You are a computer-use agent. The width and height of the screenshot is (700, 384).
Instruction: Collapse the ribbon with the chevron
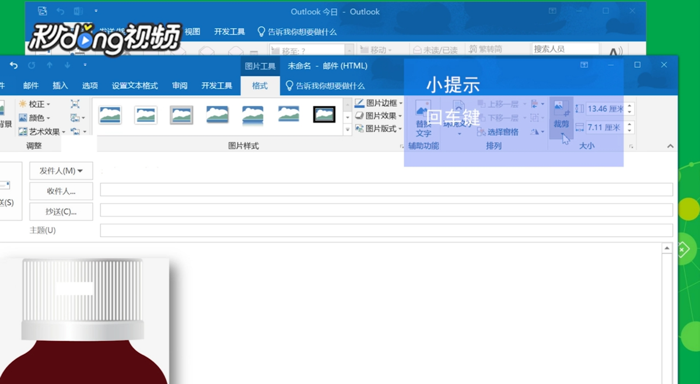(x=670, y=146)
